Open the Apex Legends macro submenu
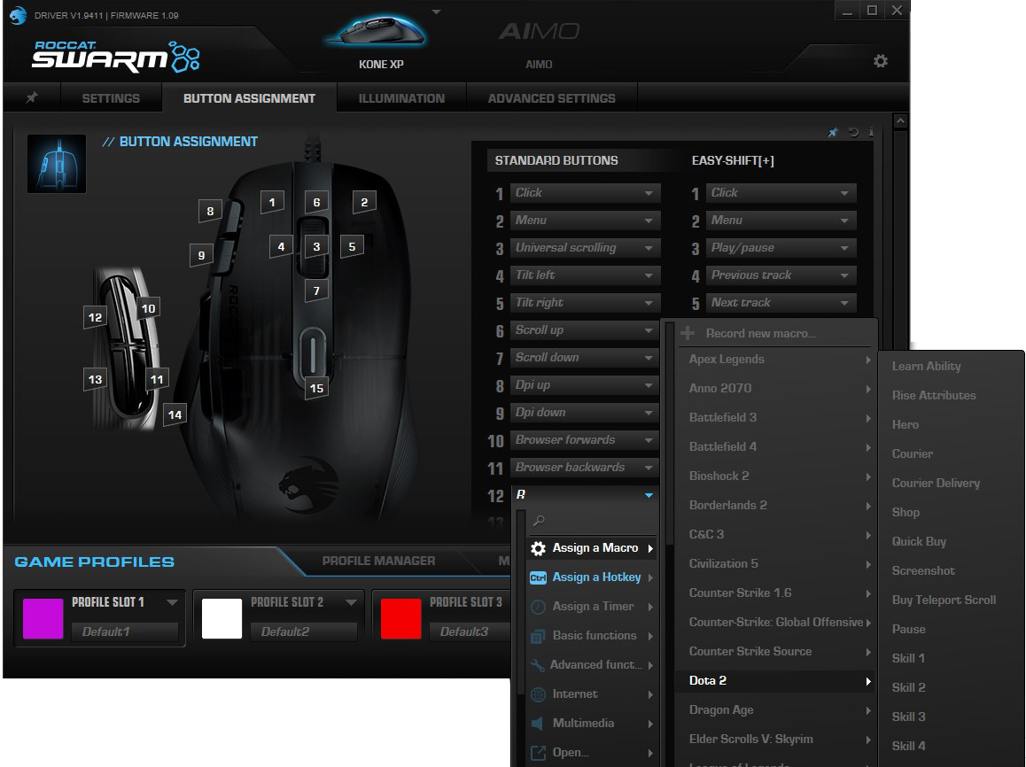 (774, 359)
